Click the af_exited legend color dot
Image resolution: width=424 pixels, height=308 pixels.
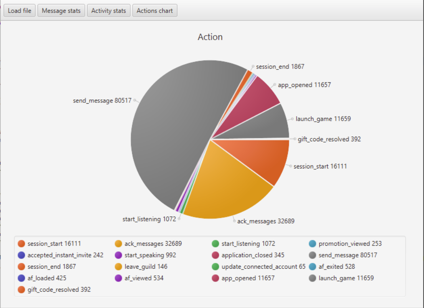pos(313,267)
